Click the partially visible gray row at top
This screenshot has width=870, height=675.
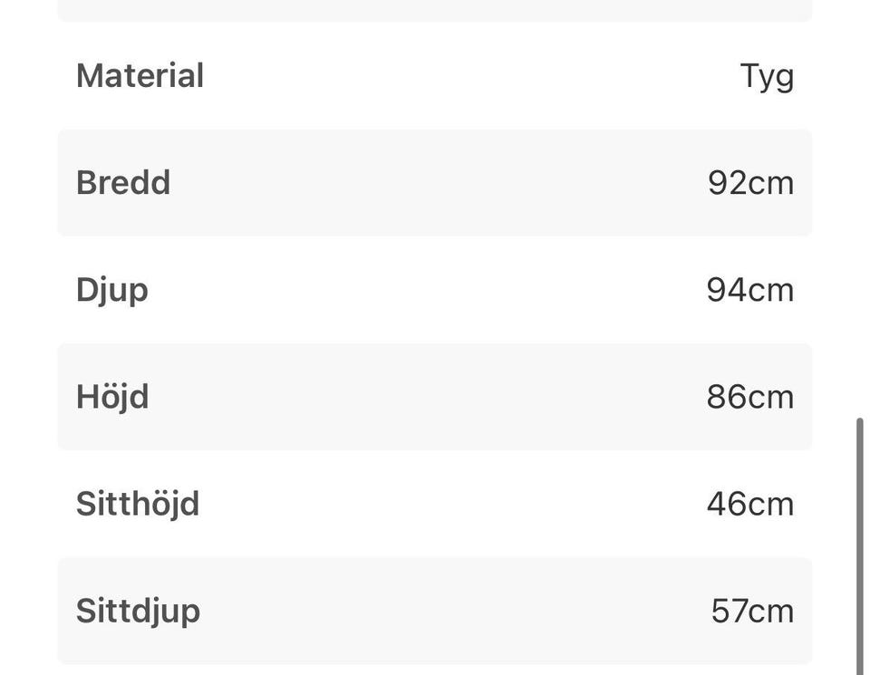pyautogui.click(x=435, y=10)
